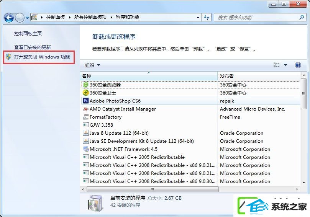Viewport: 310px width, 217px height.
Task: Click the shield icon beside Windows 功能
Action: [x=8, y=57]
